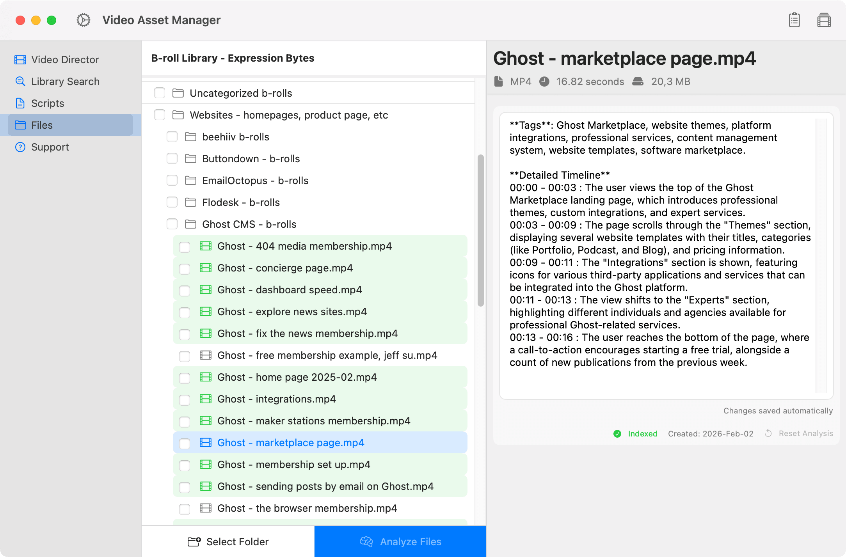Select Ghost - concierge page.mp4
This screenshot has height=557, width=846.
point(285,268)
